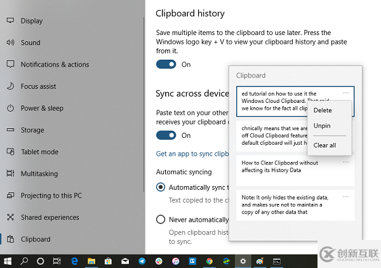Open the Mail app from taskbar

pos(125,262)
